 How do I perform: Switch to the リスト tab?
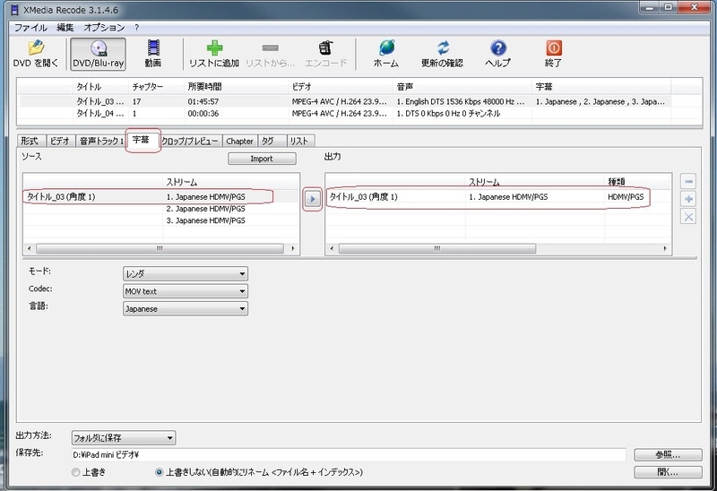300,141
